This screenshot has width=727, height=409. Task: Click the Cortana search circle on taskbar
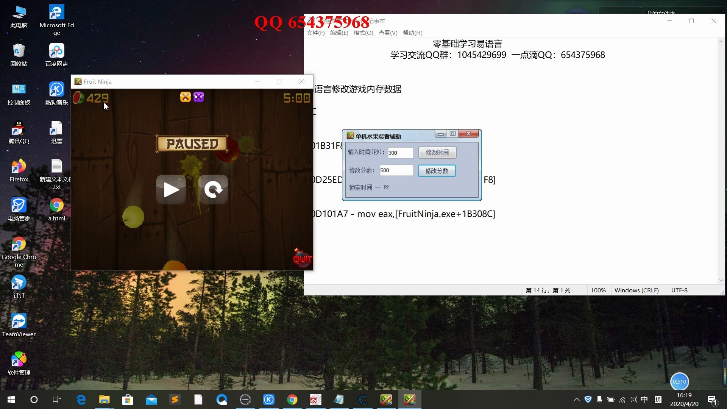point(34,400)
